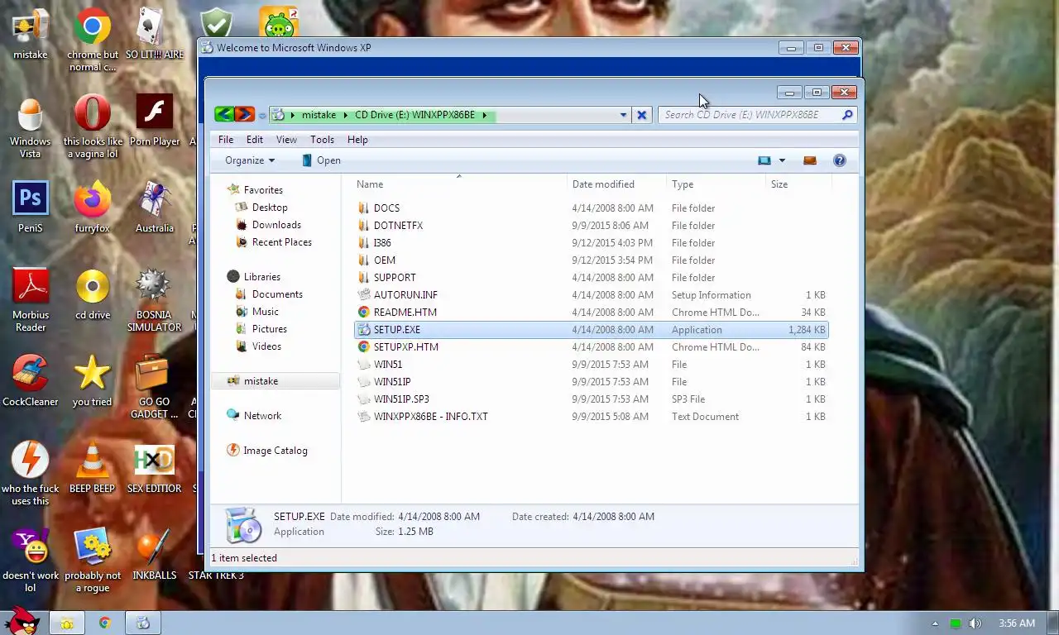Screen dimensions: 1059x635
Task: Select the I386 folder row
Action: pos(591,243)
